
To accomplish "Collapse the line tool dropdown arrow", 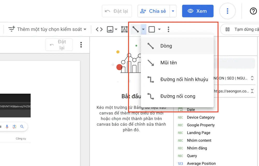I will click(x=143, y=30).
